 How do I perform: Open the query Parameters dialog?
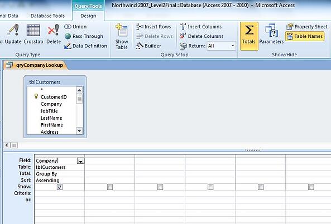pos(271,34)
